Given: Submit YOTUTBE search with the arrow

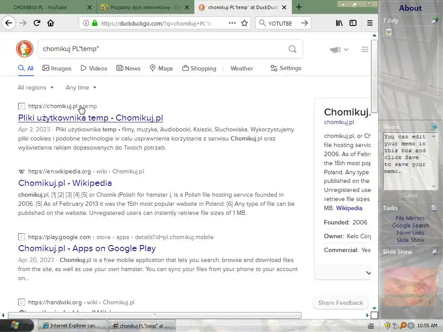Looking at the screenshot, I should pos(304,23).
